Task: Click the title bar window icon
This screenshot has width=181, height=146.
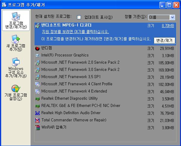Action: coord(4,5)
